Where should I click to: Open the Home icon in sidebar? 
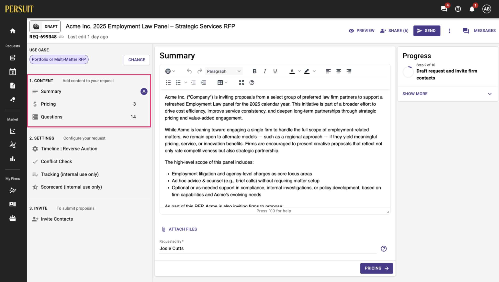coord(13,31)
